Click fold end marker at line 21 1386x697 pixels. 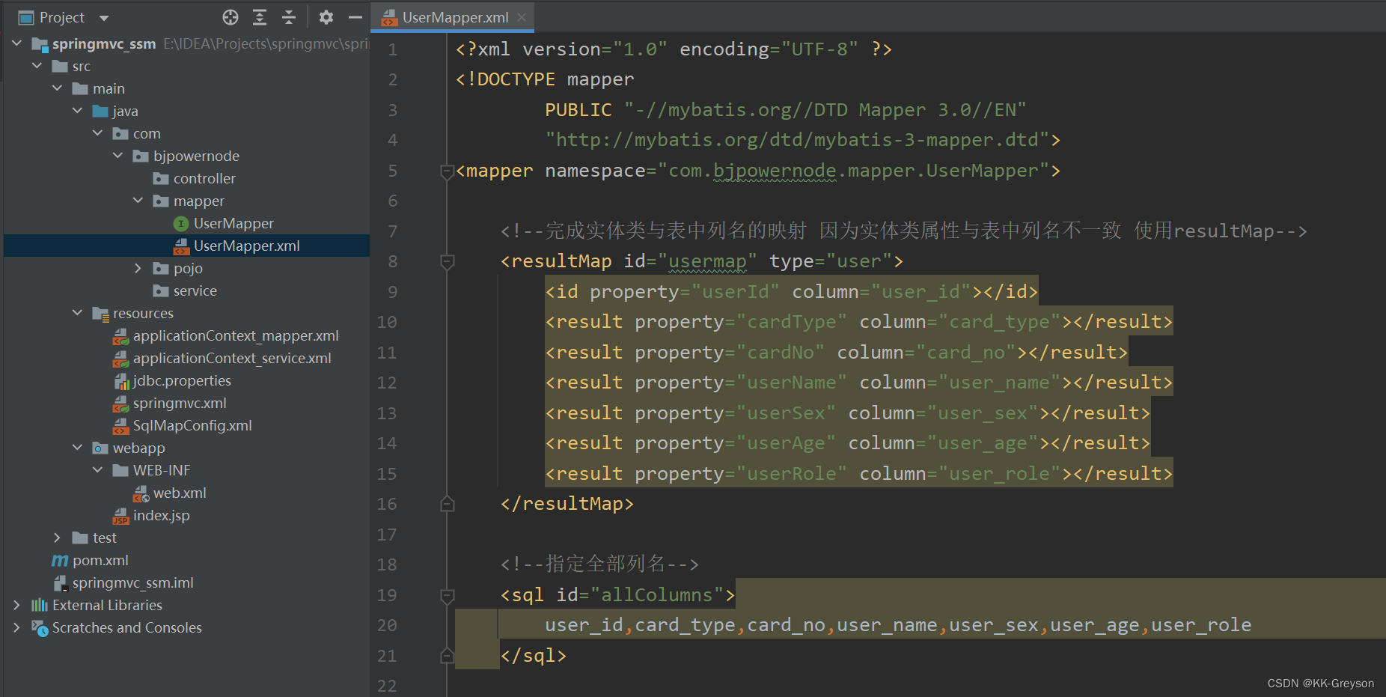448,656
